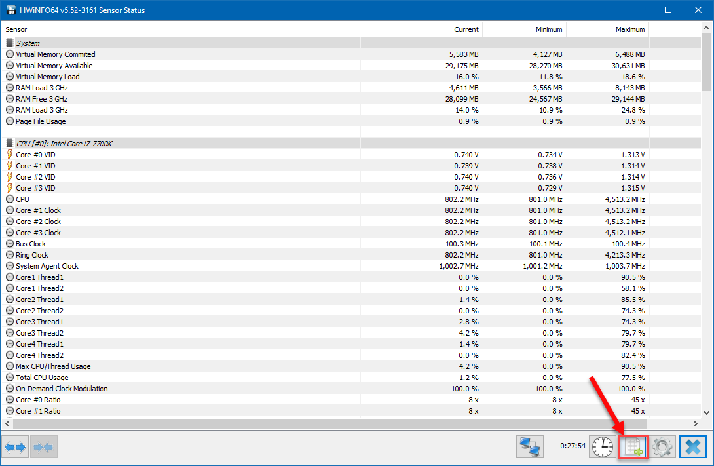This screenshot has height=466, width=714.
Task: Select the Max CPU/Thread Usage row
Action: [x=351, y=366]
